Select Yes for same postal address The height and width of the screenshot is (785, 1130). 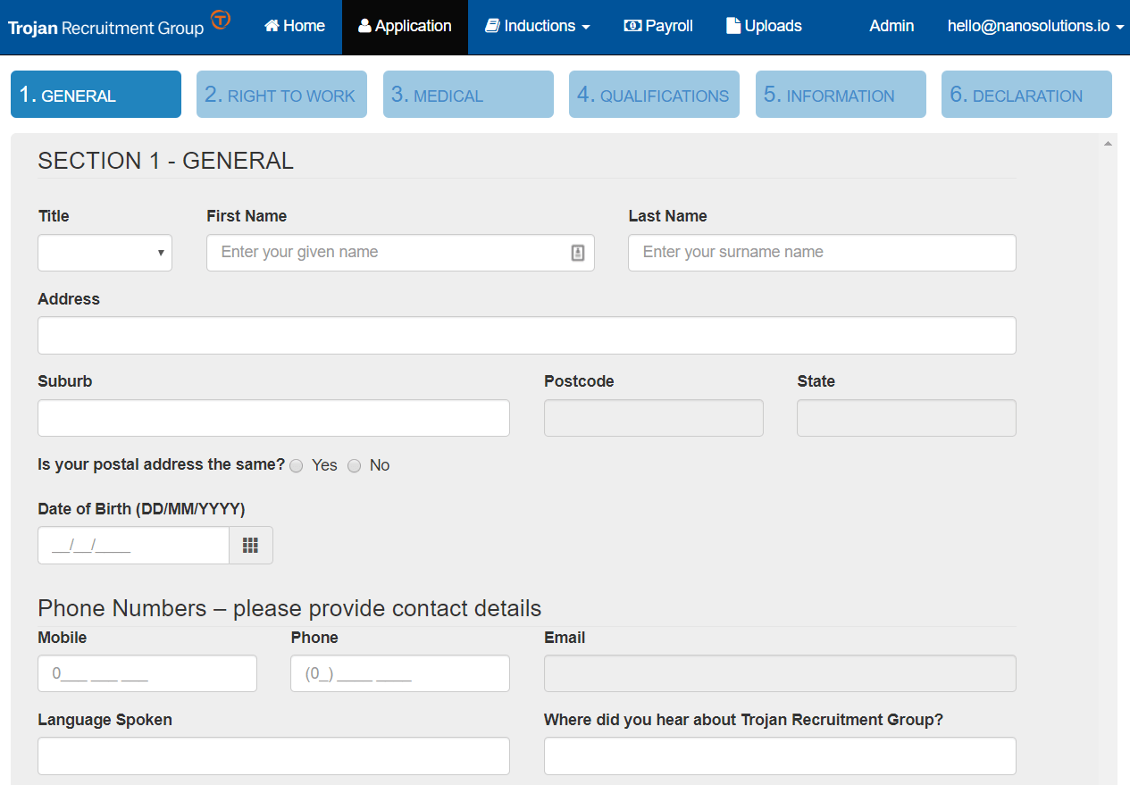(x=297, y=465)
